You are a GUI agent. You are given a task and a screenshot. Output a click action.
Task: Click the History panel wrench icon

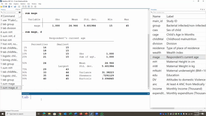(x=2, y=12)
